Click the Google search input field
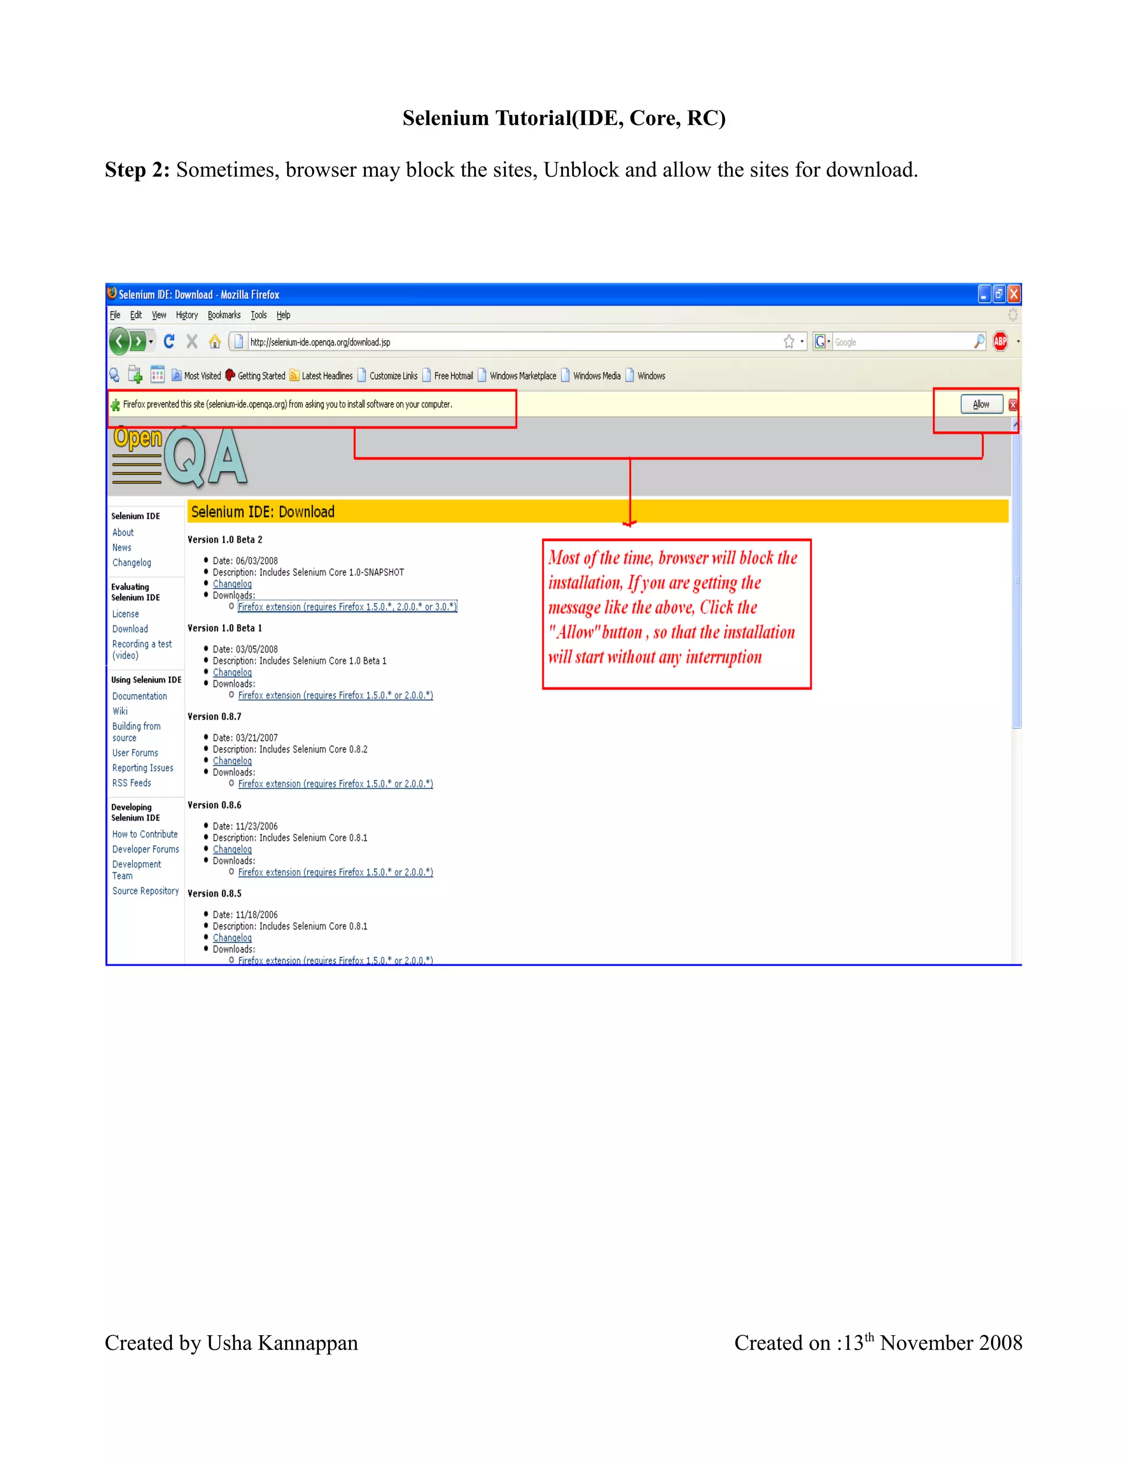The image size is (1128, 1459). coord(902,341)
